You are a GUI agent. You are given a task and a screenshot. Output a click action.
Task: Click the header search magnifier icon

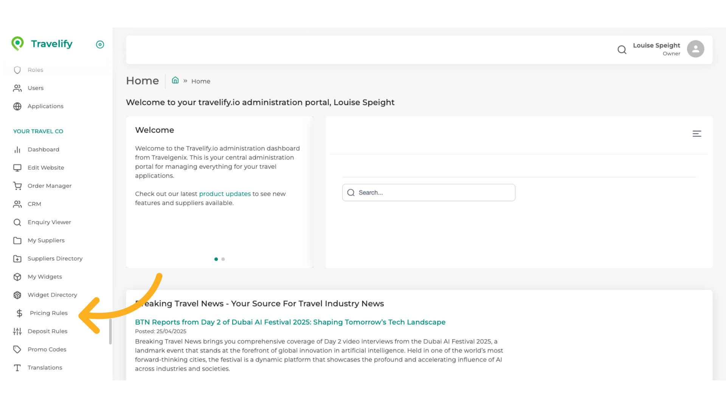pyautogui.click(x=622, y=49)
